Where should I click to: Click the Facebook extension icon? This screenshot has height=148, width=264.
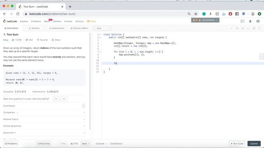(x=237, y=14)
